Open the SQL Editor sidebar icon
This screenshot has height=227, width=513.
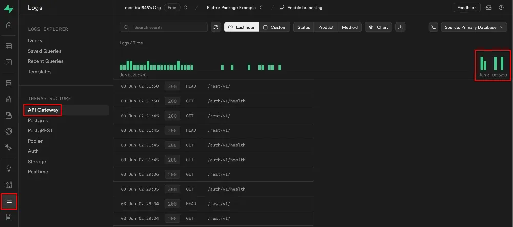tap(9, 62)
